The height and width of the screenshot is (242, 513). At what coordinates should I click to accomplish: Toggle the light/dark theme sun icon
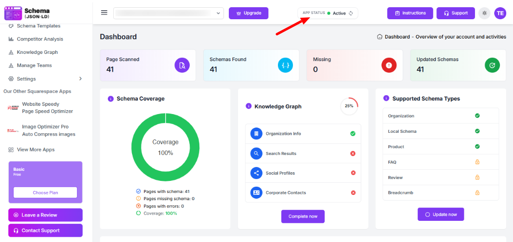point(485,13)
